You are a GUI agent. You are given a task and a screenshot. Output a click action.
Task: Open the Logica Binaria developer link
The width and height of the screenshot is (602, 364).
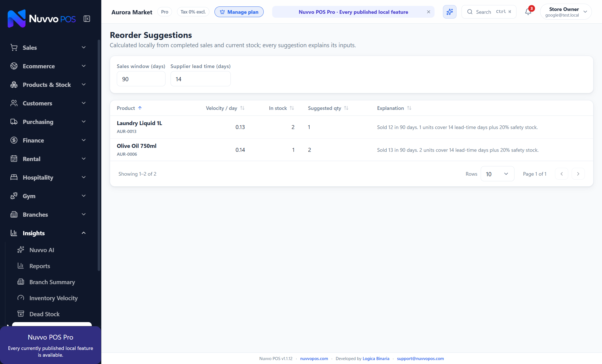point(376,358)
